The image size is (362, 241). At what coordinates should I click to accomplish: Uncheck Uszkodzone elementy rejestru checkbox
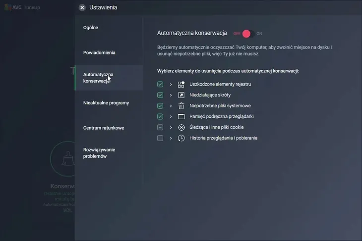pos(160,84)
